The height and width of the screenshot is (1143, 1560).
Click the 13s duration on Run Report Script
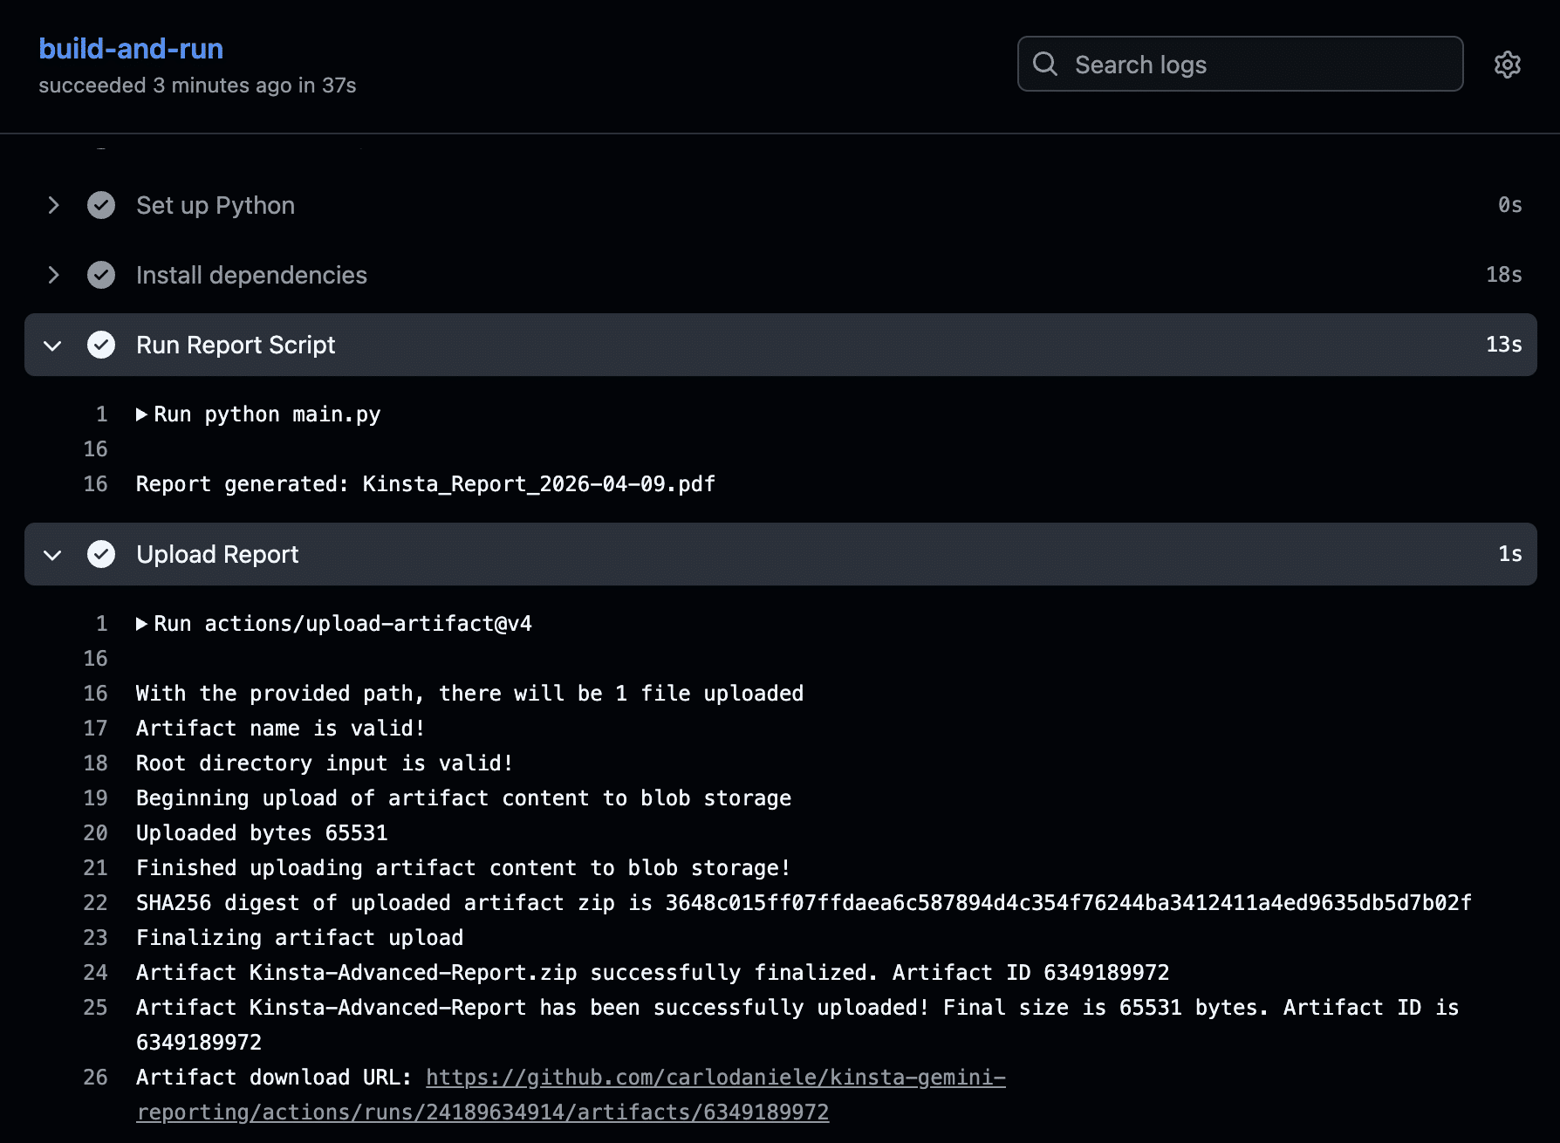(1503, 345)
